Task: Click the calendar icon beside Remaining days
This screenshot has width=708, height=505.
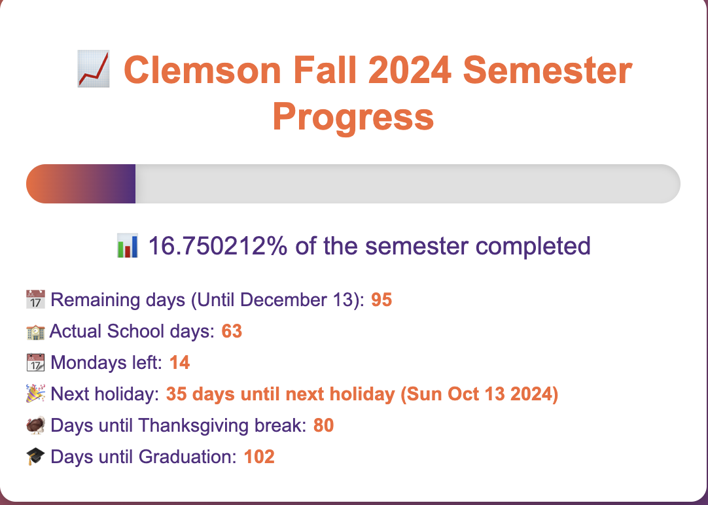Action: point(35,300)
